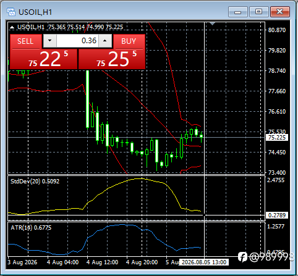The image size is (298, 276).
Task: Decrease lot volume with down arrow
Action: [x=49, y=41]
